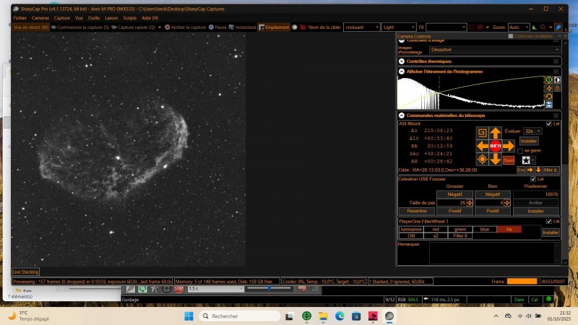Open the Images d'horodatage Désactivé dropdown

494,50
